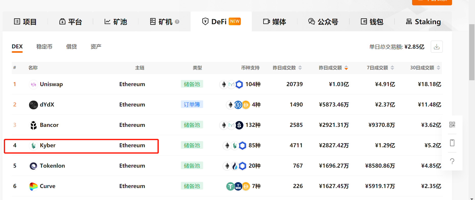The image size is (475, 200).
Task: Switch to the 借贷 sub-tab
Action: 71,47
